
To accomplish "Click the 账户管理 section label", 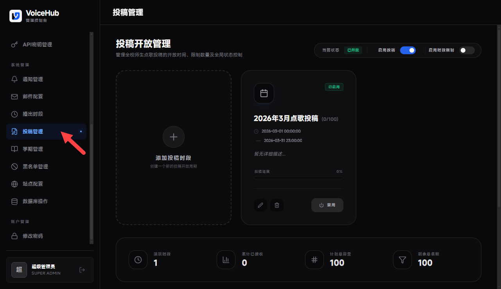I will click(x=20, y=222).
